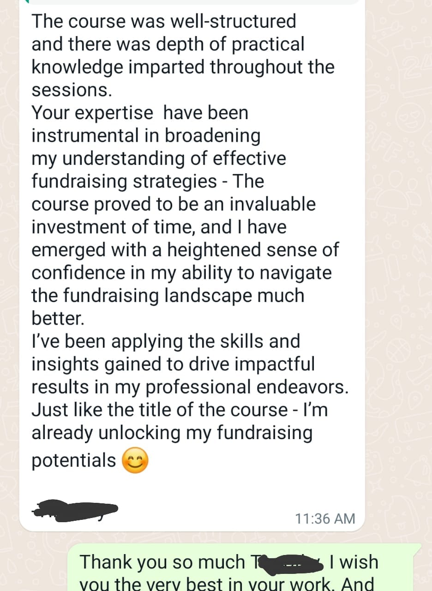Screen dimensions: 432x591
Task: Click the phrase "fundraising strategies - The"
Action: pos(148,181)
